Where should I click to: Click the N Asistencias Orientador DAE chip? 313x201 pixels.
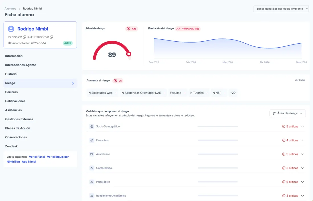click(x=143, y=93)
